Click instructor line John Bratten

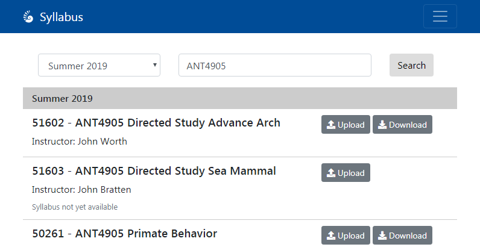point(81,190)
